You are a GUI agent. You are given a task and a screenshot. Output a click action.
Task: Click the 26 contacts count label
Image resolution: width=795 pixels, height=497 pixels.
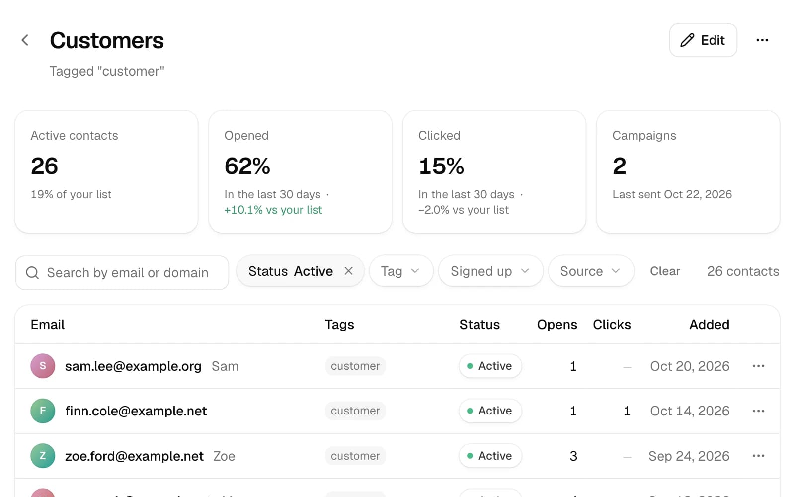(x=743, y=271)
